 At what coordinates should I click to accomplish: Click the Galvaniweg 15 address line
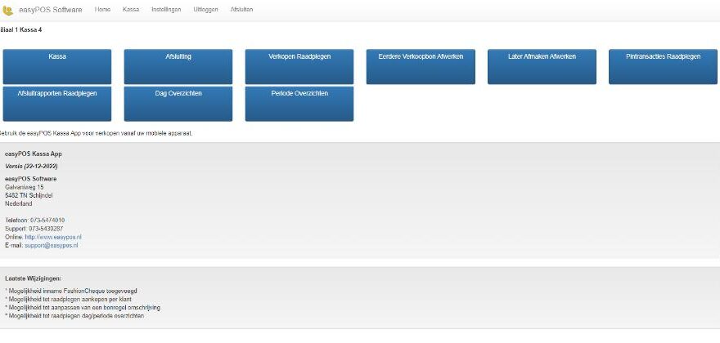point(25,187)
